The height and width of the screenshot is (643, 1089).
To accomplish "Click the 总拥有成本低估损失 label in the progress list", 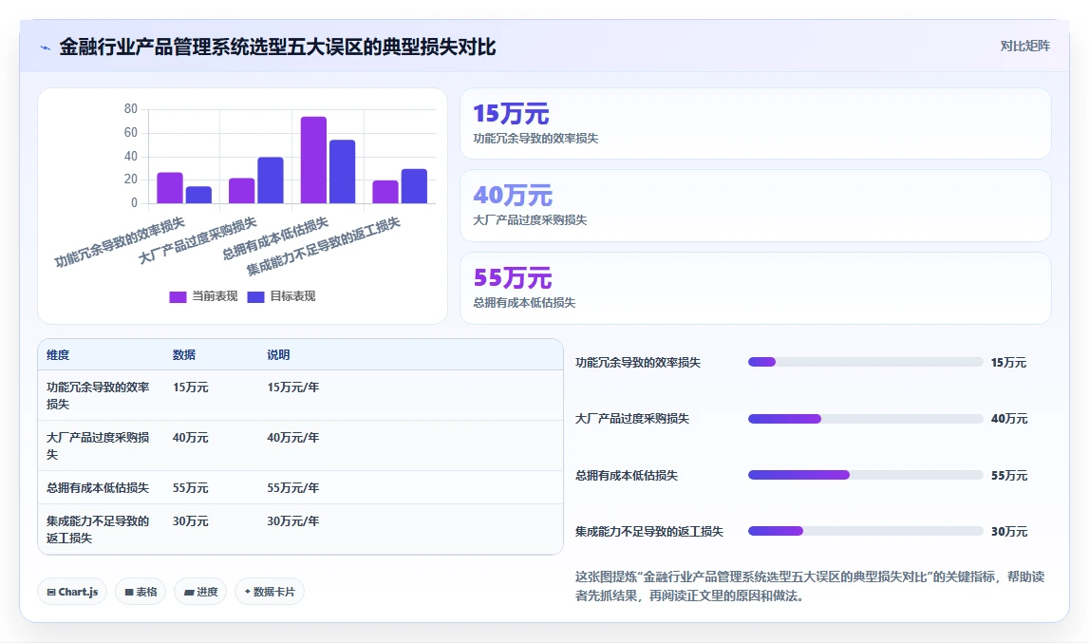I will [x=627, y=476].
